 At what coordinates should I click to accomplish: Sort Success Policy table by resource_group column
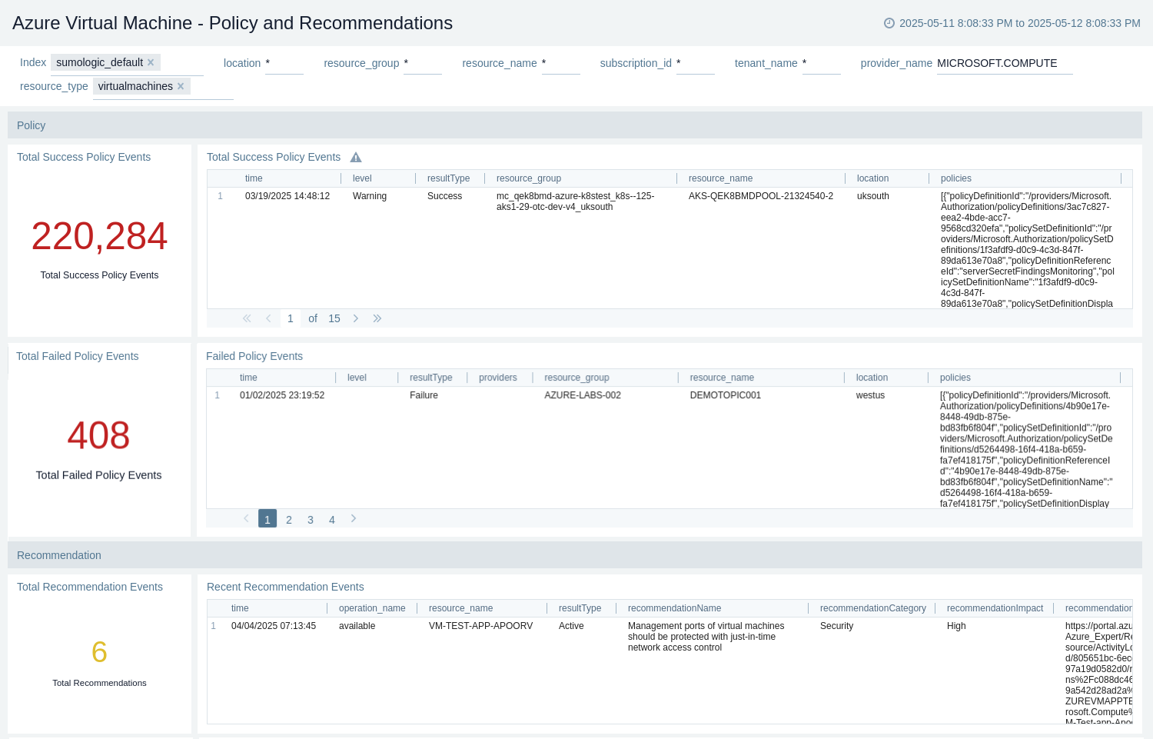(529, 178)
